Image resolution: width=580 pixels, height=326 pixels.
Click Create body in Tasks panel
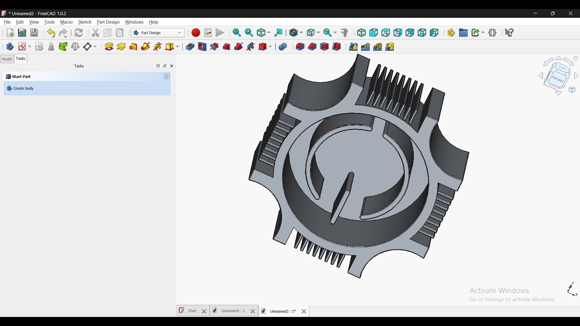coord(24,89)
